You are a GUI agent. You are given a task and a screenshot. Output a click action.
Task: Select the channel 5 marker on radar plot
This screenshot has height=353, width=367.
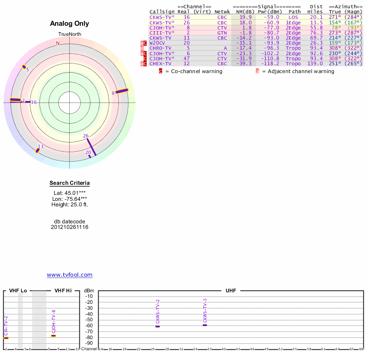(24, 67)
